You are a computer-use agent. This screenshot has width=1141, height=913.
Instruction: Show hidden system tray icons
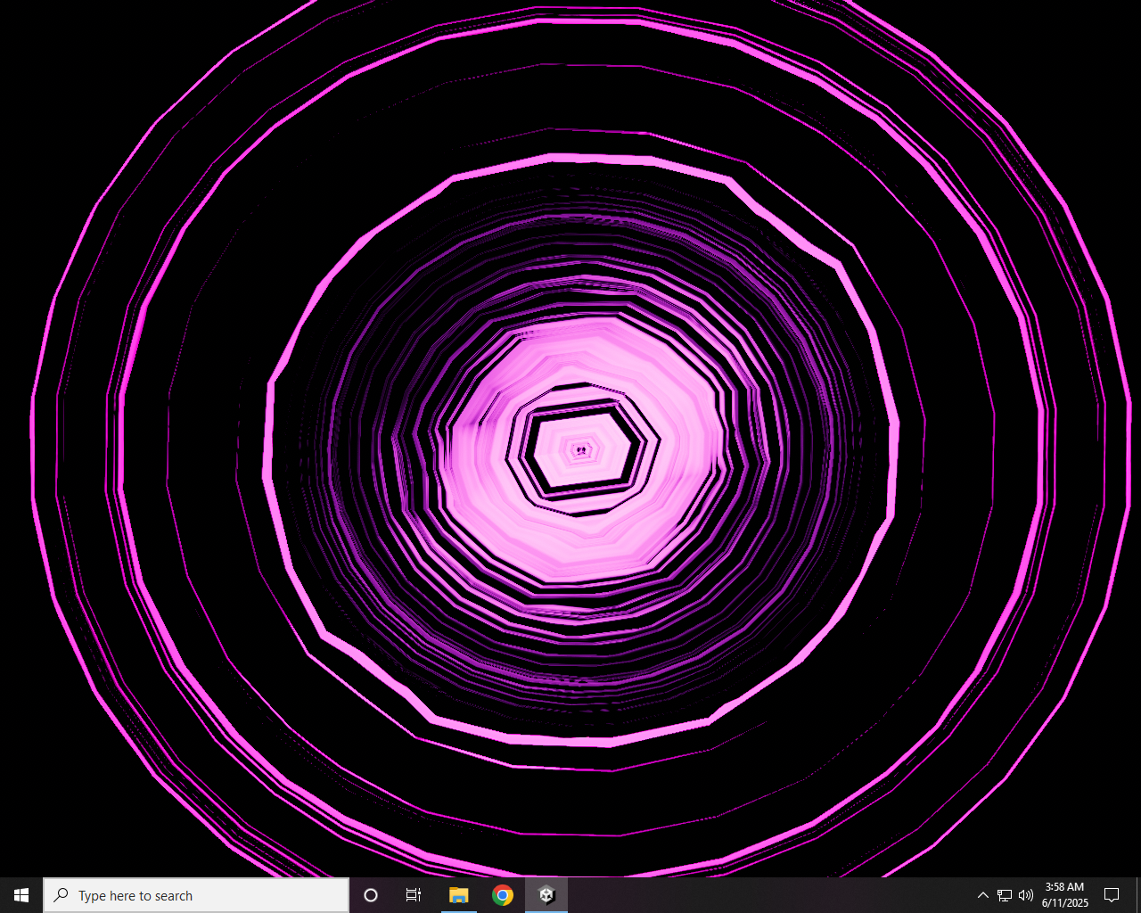[x=982, y=895]
